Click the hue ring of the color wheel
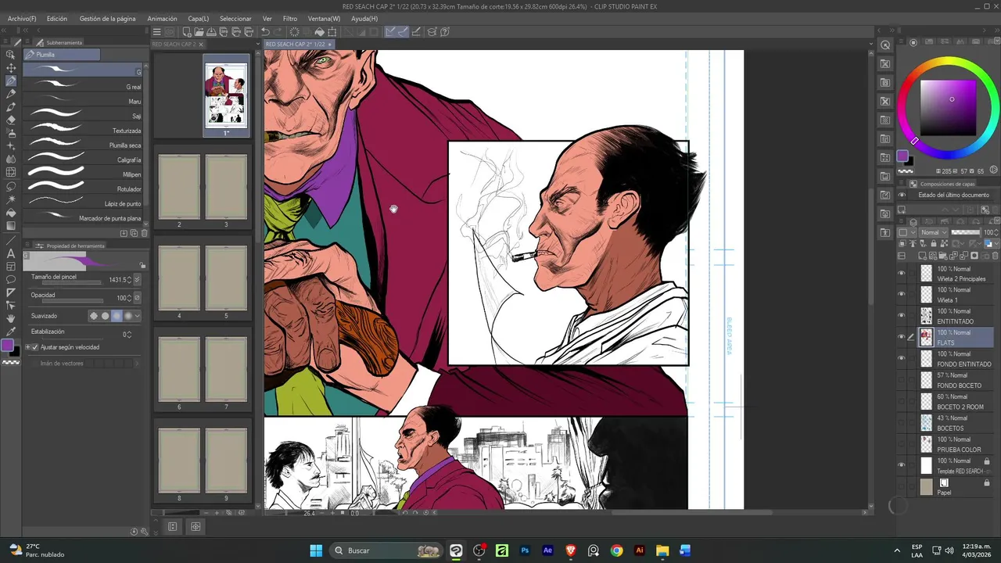Image resolution: width=1001 pixels, height=563 pixels. [949, 62]
